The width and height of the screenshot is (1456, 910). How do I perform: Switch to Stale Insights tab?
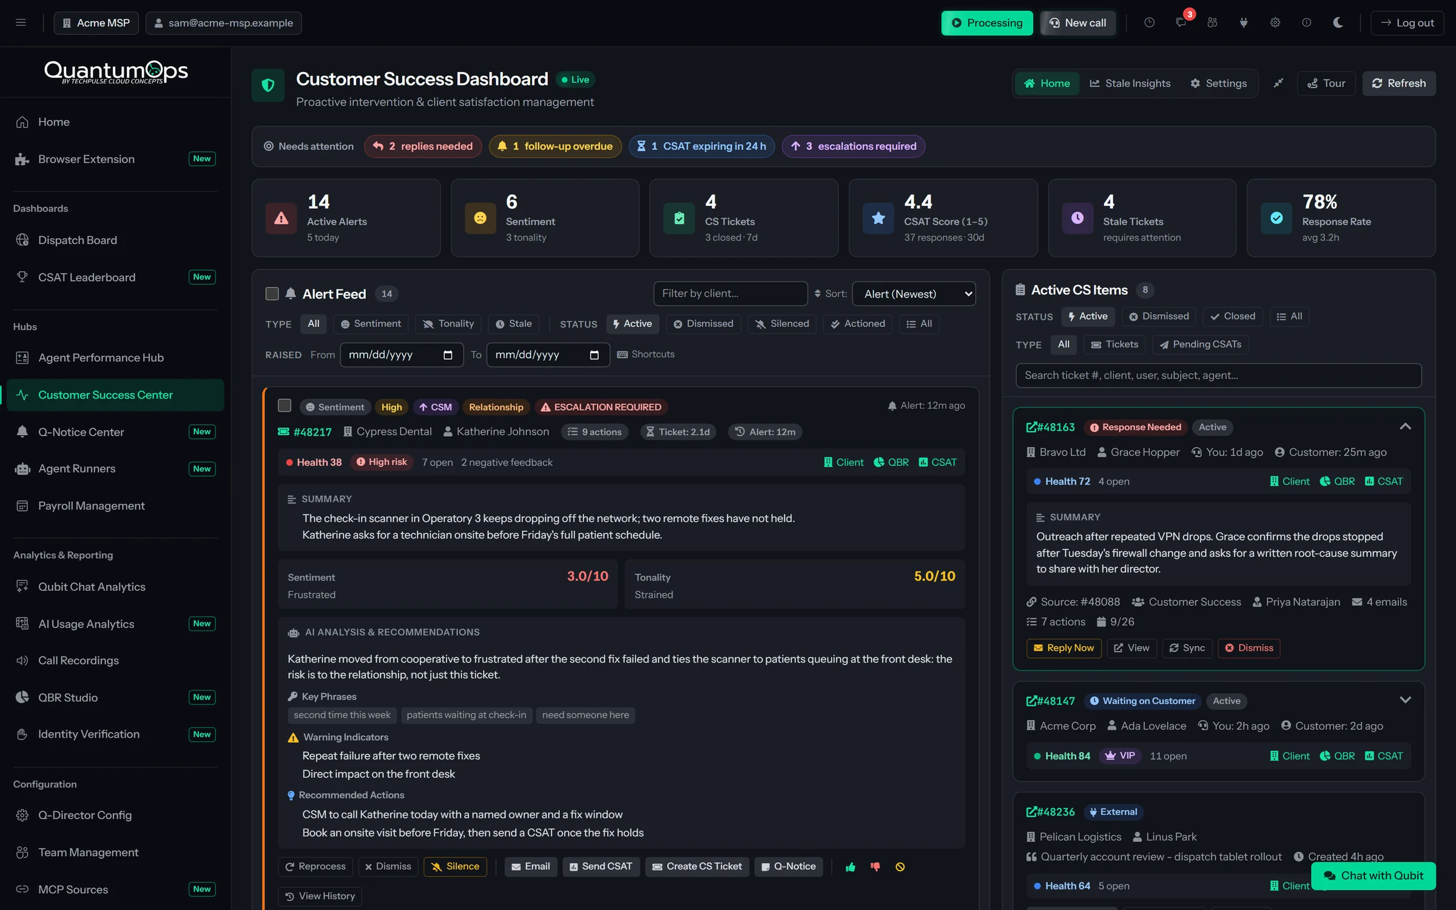[1130, 83]
